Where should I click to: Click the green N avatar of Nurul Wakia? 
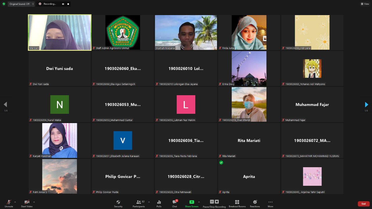(x=60, y=105)
